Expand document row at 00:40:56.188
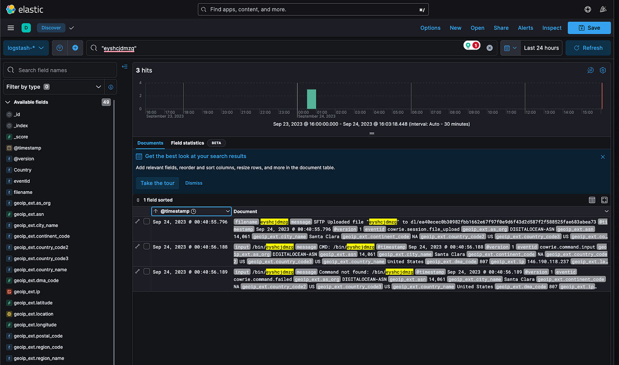Viewport: 619px width, 365px height. tap(138, 246)
